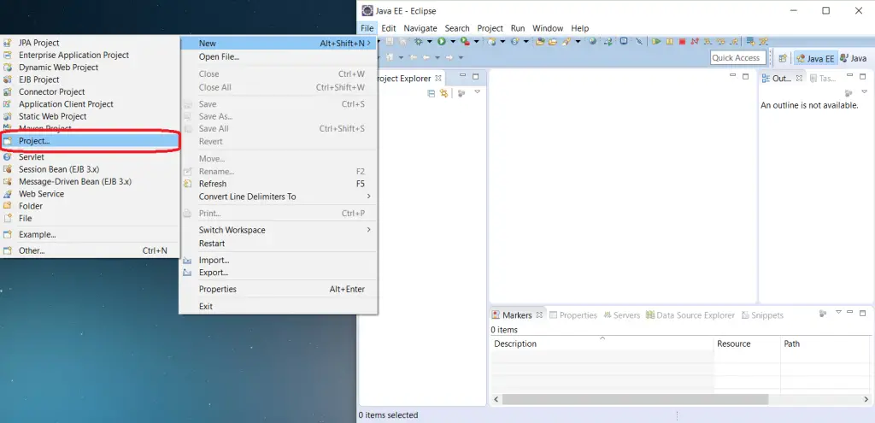Choose Enterprise Application Project
875x423 pixels.
pos(90,55)
